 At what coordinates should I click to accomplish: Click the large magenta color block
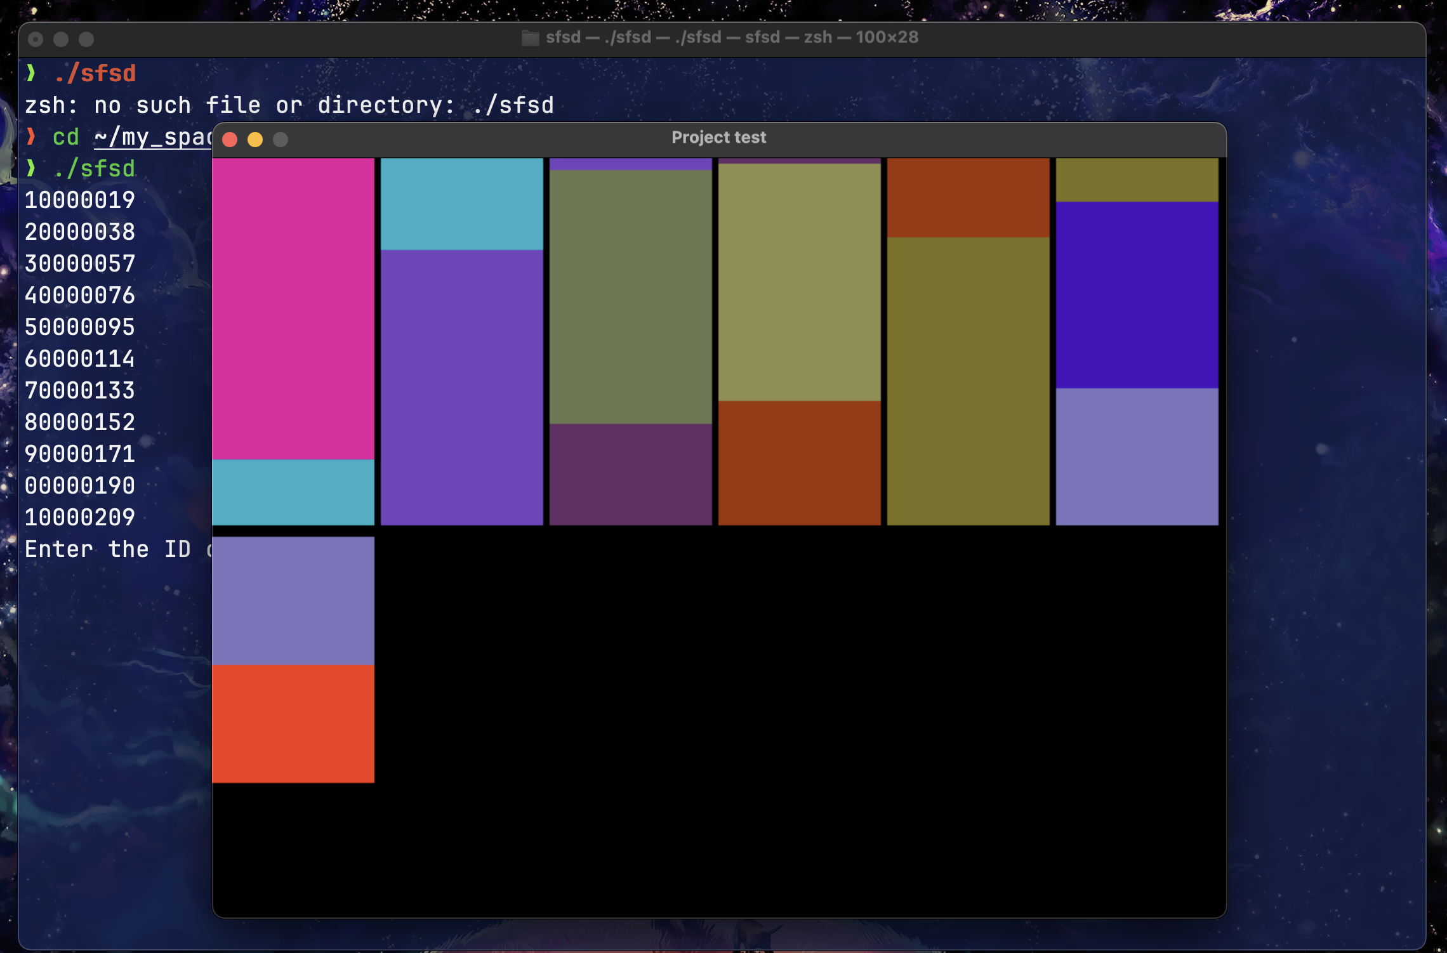[293, 308]
